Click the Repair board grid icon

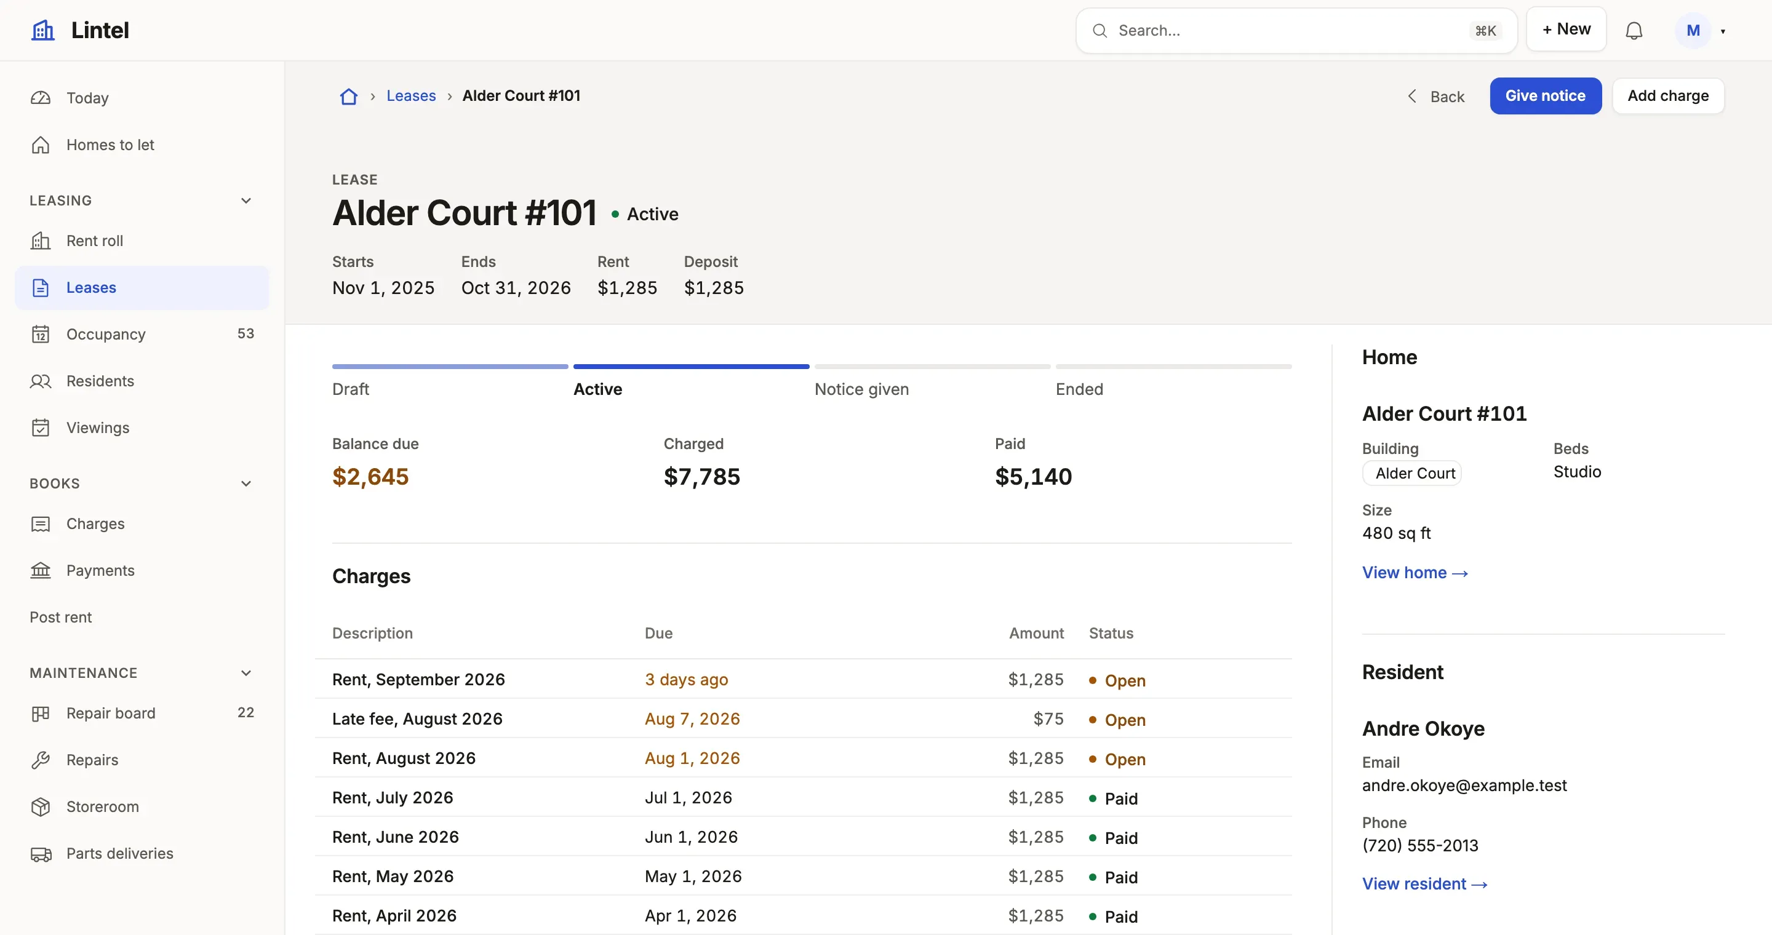41,713
